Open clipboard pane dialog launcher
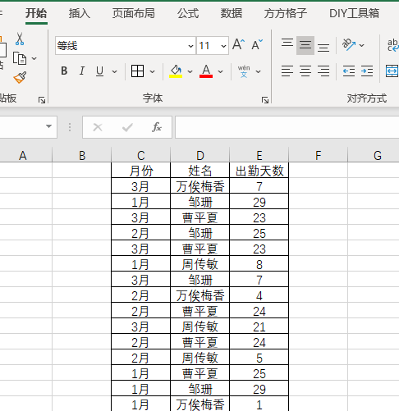 [42, 100]
